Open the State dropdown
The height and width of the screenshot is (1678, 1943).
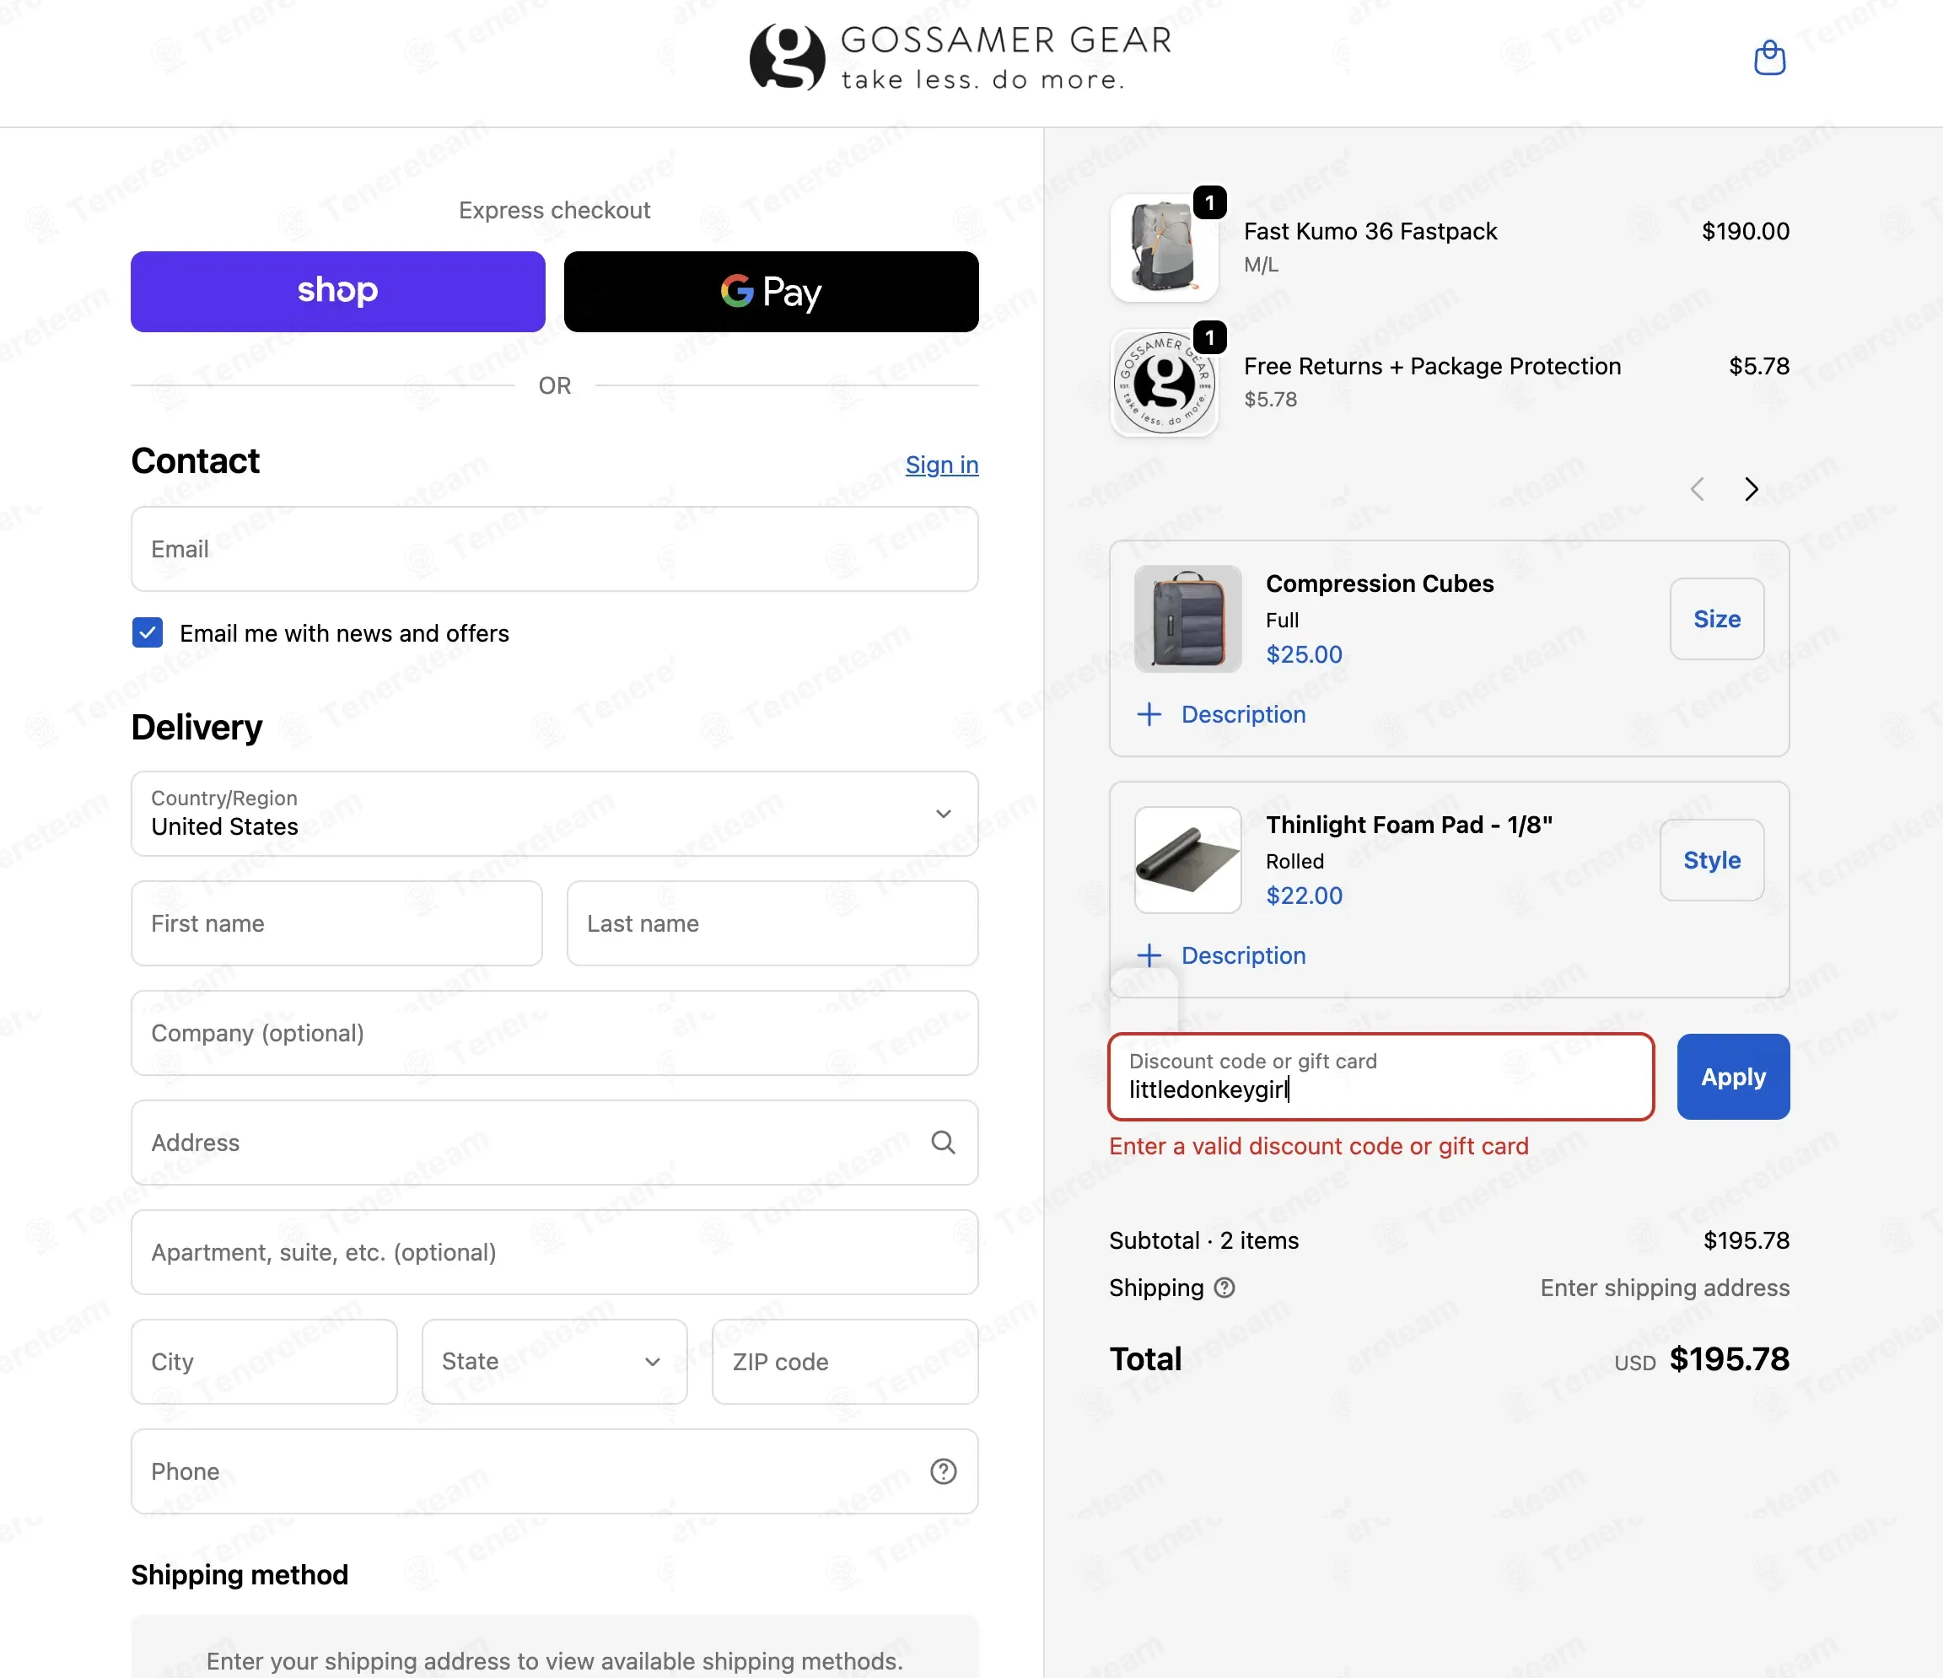[554, 1361]
